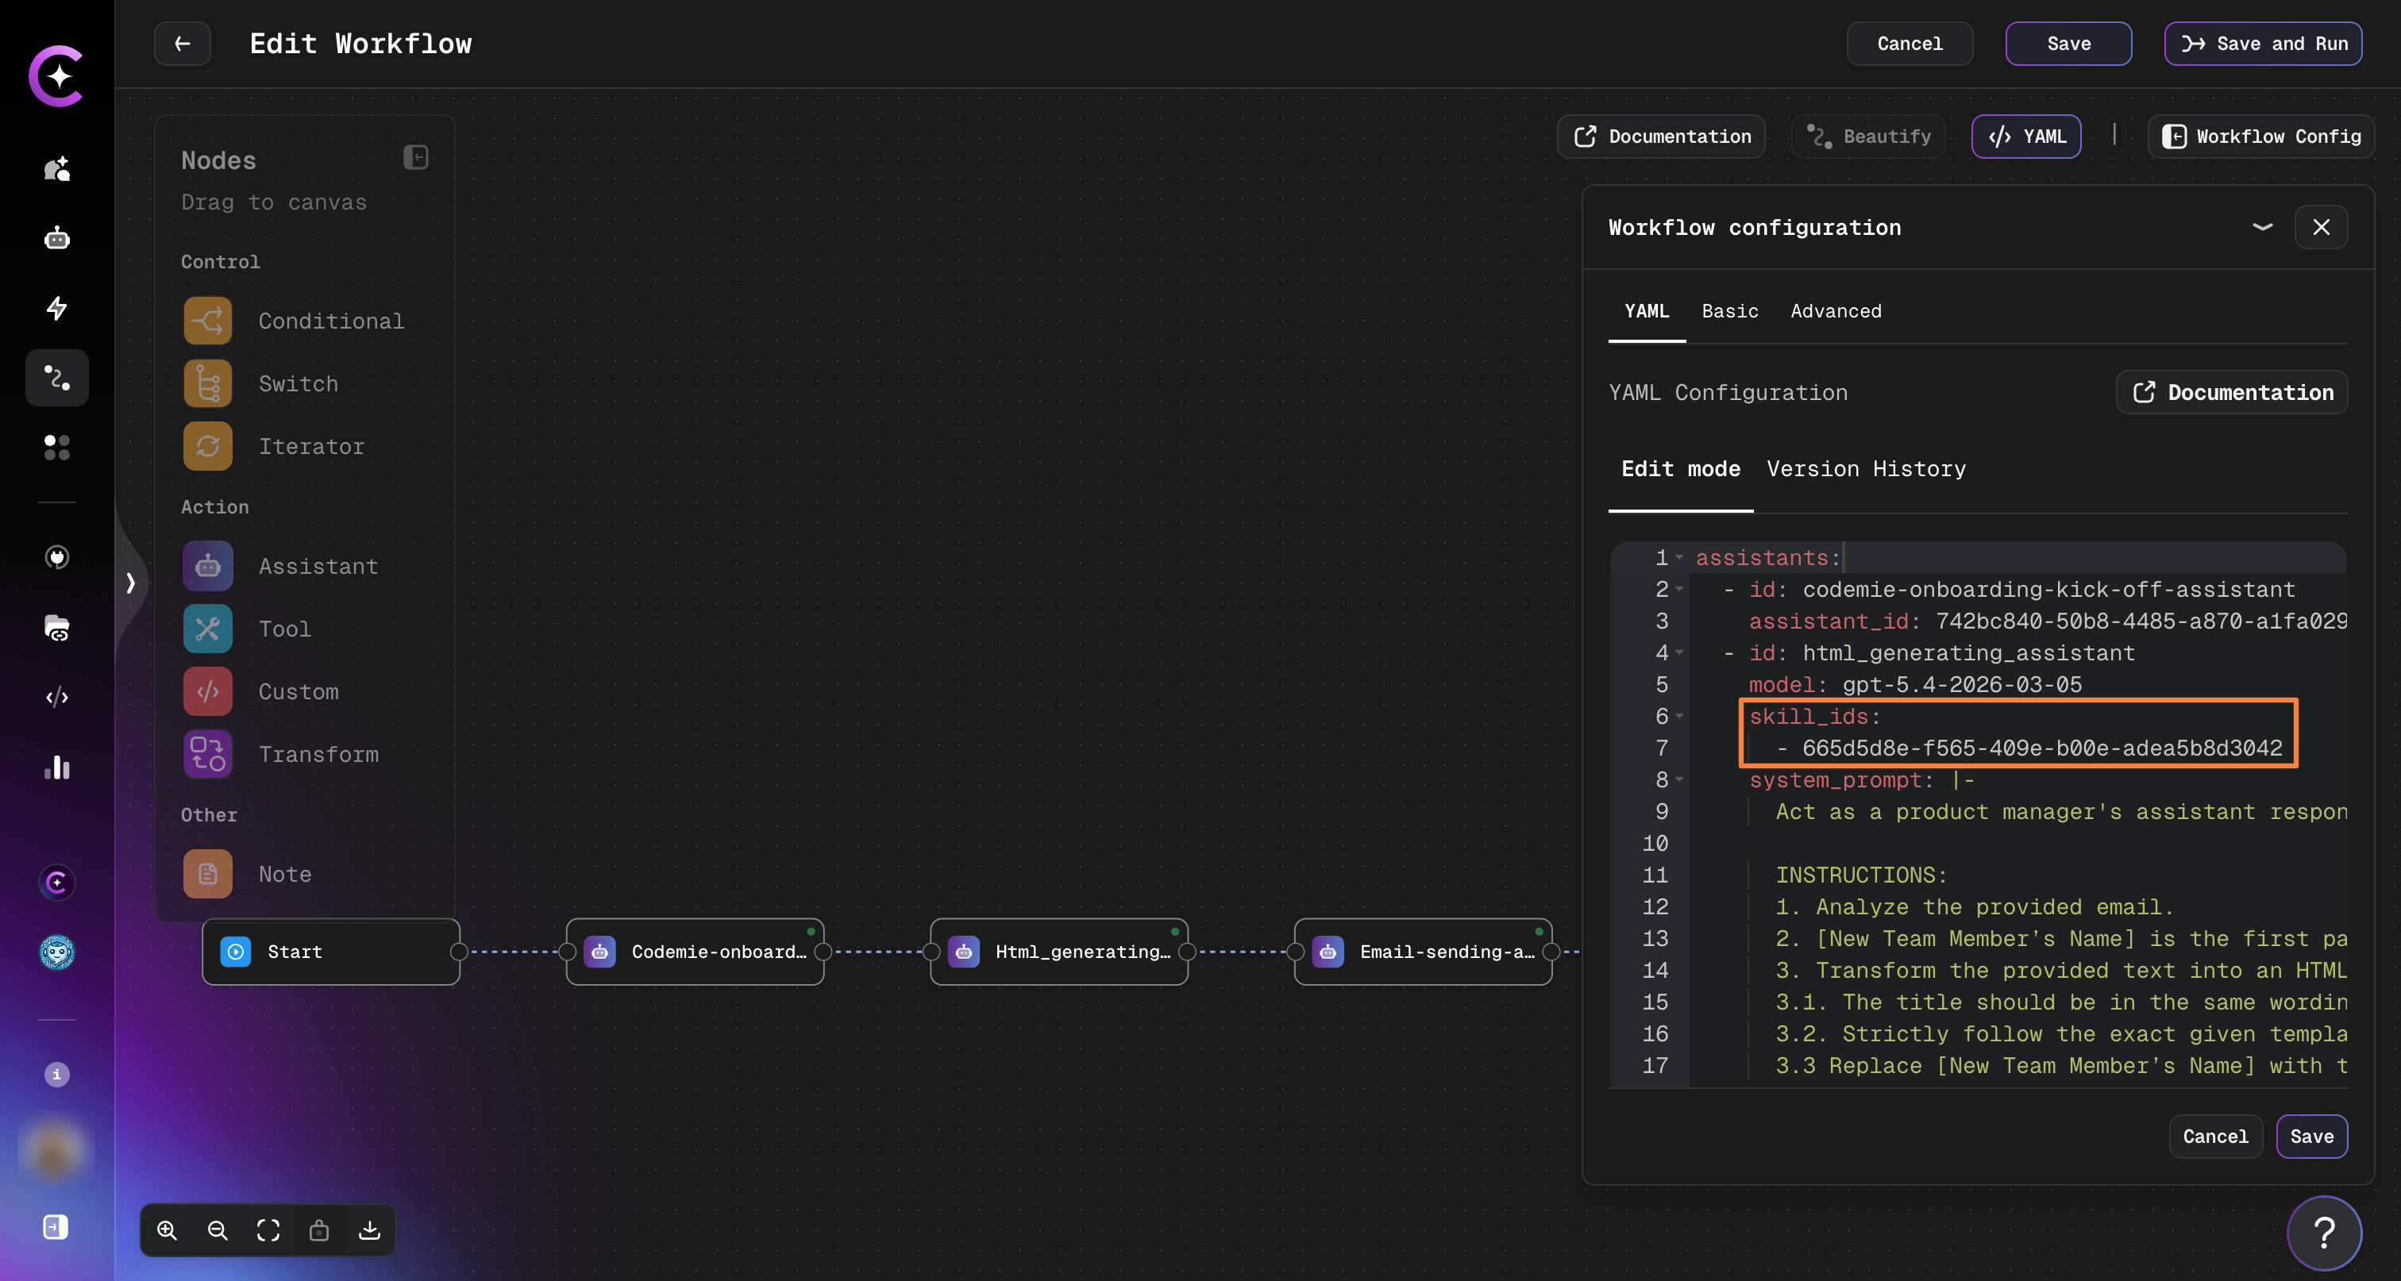Go back with the arrow button
The height and width of the screenshot is (1281, 2401).
coord(183,44)
